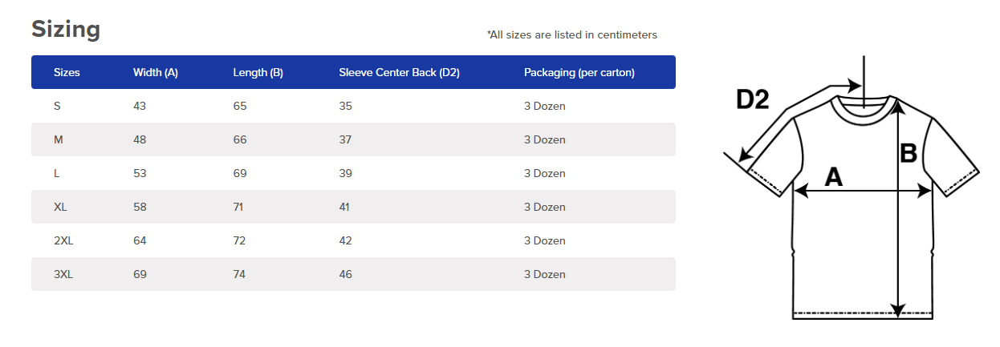Click the Sleeve Center Back (D2) header
The image size is (1000, 347).
pos(399,72)
